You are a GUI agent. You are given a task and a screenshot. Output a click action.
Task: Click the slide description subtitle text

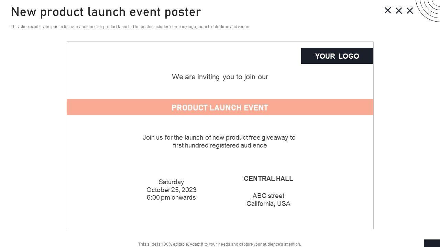tap(130, 27)
